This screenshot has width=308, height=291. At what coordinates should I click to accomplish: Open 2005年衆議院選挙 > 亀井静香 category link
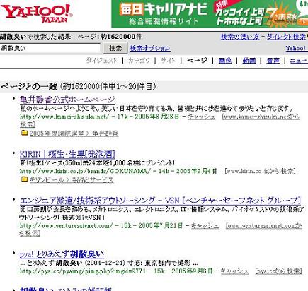pyautogui.click(x=74, y=133)
